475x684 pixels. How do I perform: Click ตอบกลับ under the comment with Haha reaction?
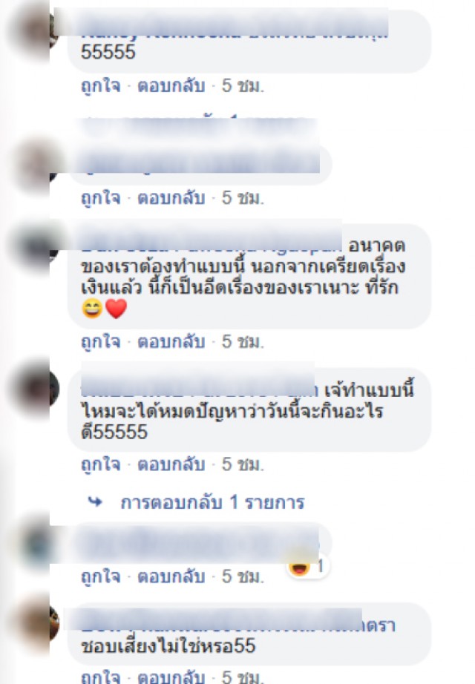tap(171, 576)
